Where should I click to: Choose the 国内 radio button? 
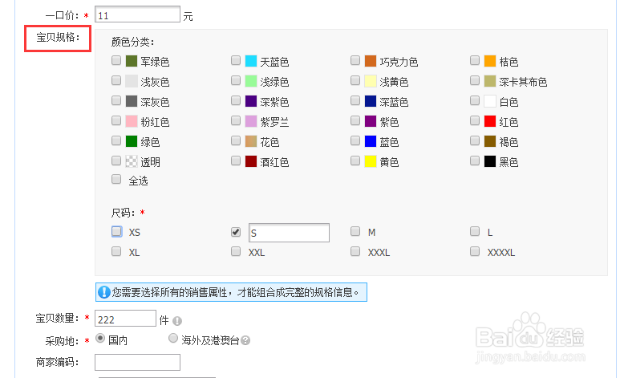click(x=100, y=339)
